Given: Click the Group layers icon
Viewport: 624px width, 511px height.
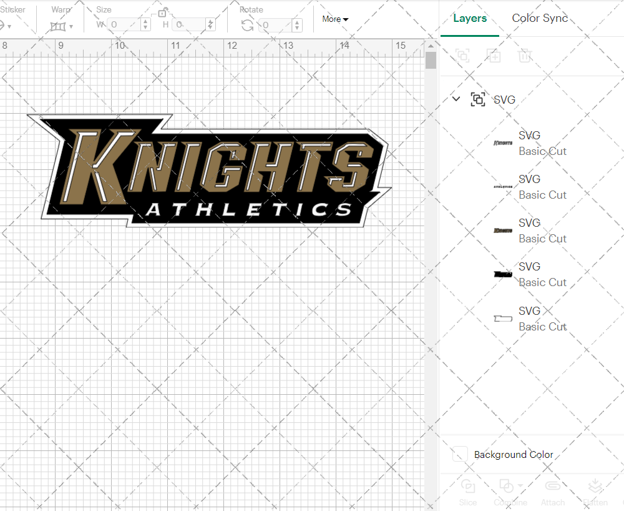Looking at the screenshot, I should point(462,56).
